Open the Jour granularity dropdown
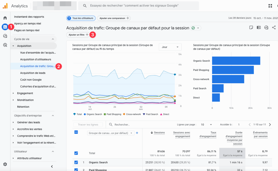 click(170, 47)
